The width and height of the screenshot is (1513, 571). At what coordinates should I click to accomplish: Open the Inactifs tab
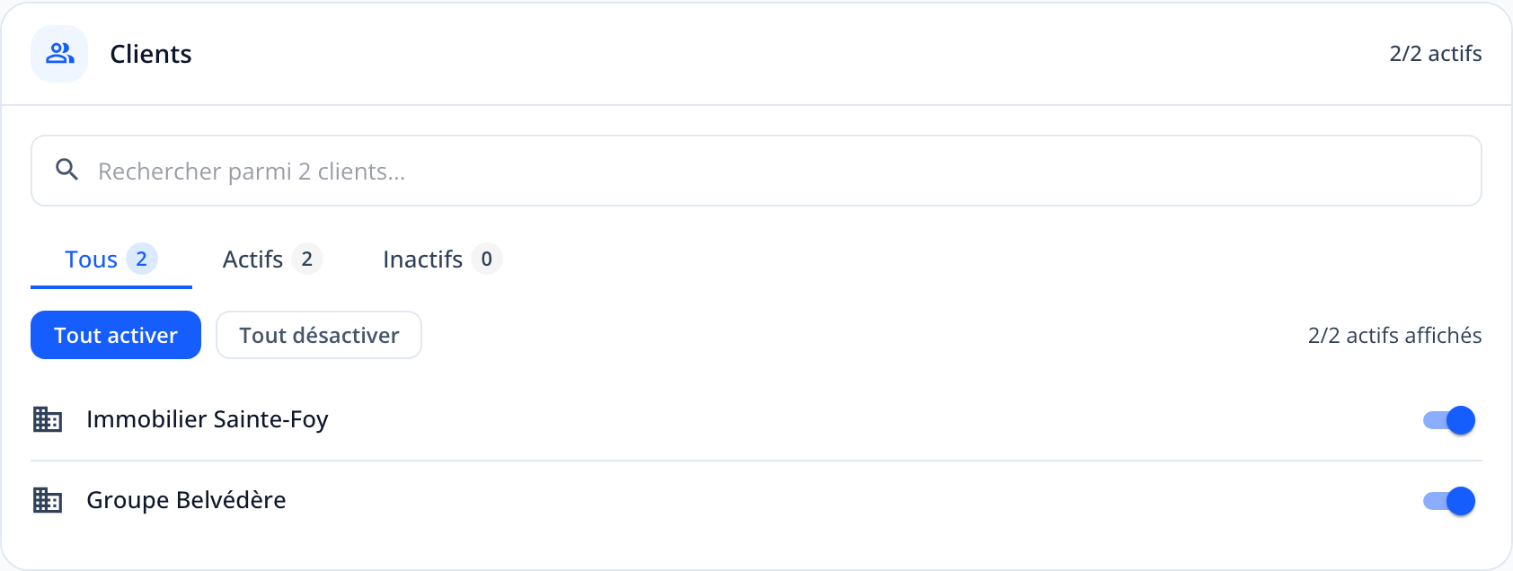[x=442, y=260]
